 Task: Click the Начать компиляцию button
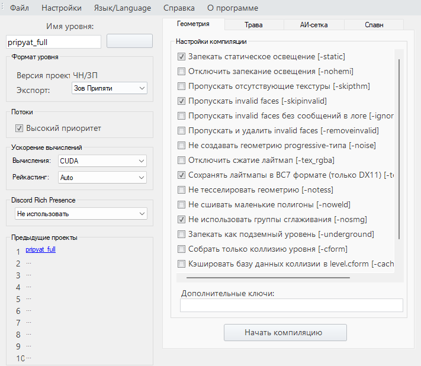(285, 332)
